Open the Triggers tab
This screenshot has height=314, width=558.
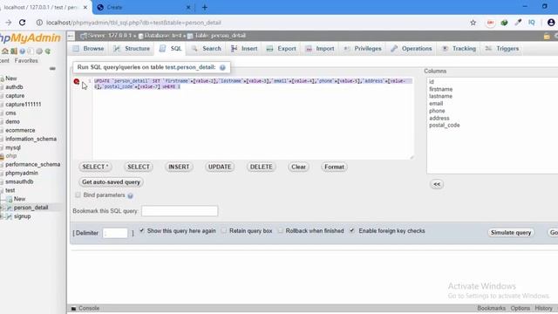(x=502, y=49)
